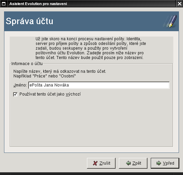Click the fountain pen icon in header
183x175 pixels.
[x=170, y=21]
